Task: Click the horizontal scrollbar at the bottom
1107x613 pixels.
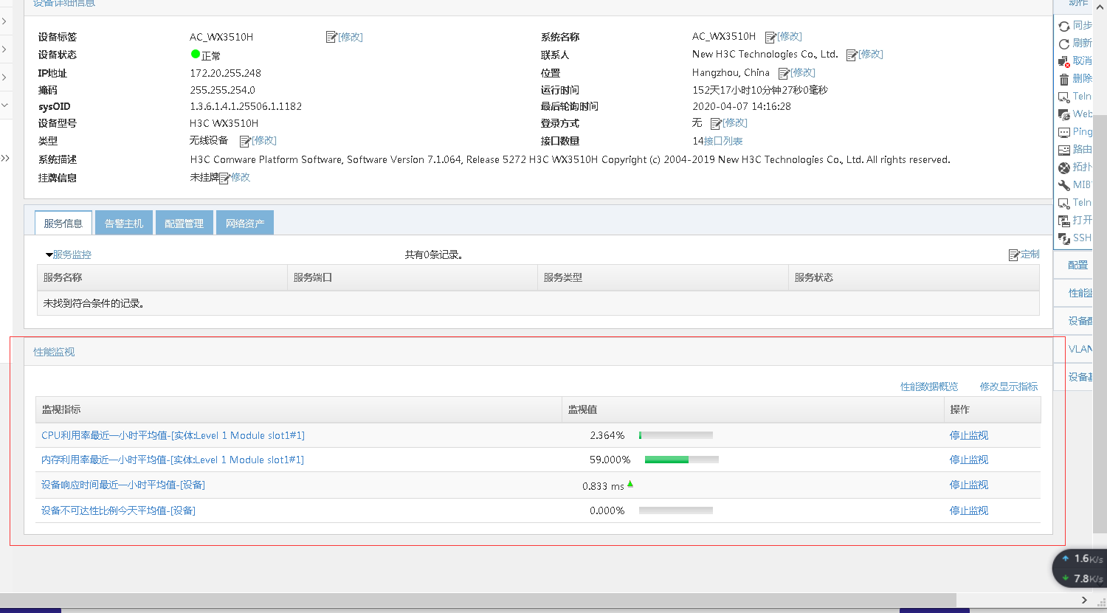Action: 478,600
